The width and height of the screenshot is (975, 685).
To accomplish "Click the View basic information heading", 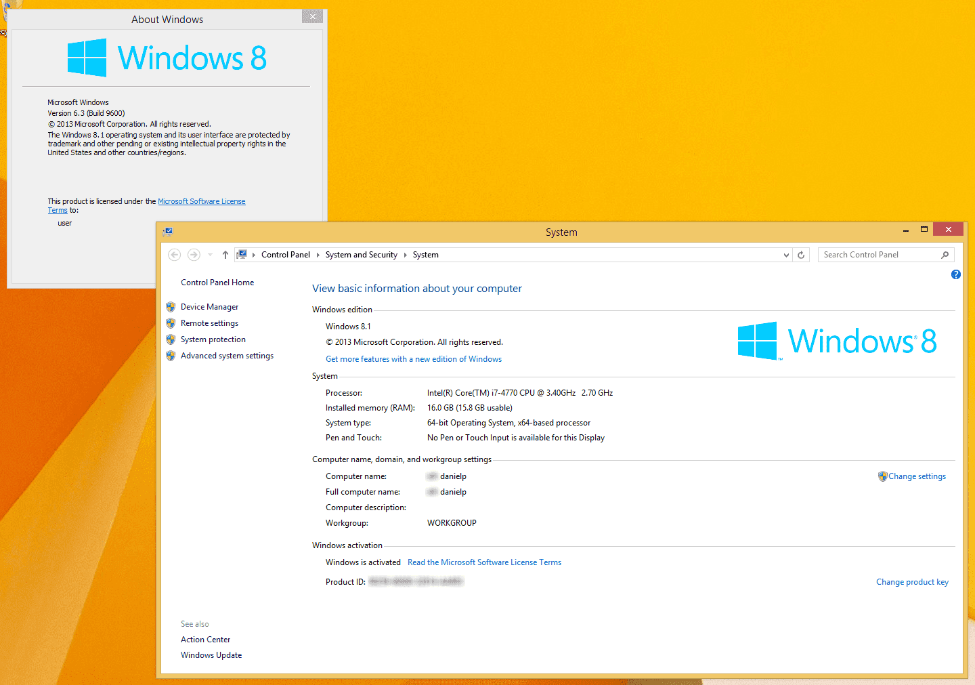I will pyautogui.click(x=417, y=289).
